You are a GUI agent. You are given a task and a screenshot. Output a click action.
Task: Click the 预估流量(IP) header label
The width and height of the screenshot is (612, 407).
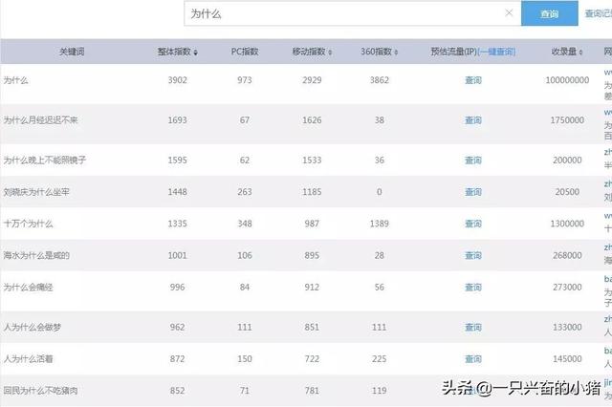click(454, 52)
